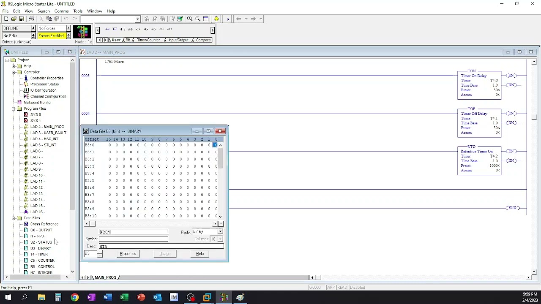Switch to Input/Output instruction tab

(178, 40)
